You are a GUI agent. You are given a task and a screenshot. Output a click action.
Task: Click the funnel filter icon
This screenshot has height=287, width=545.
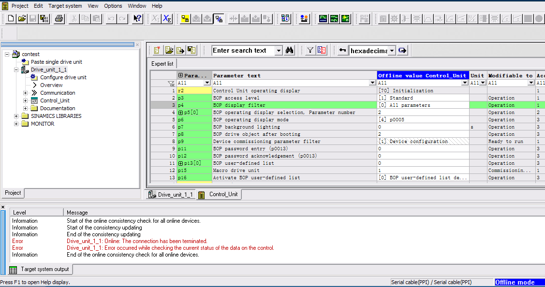coord(310,50)
